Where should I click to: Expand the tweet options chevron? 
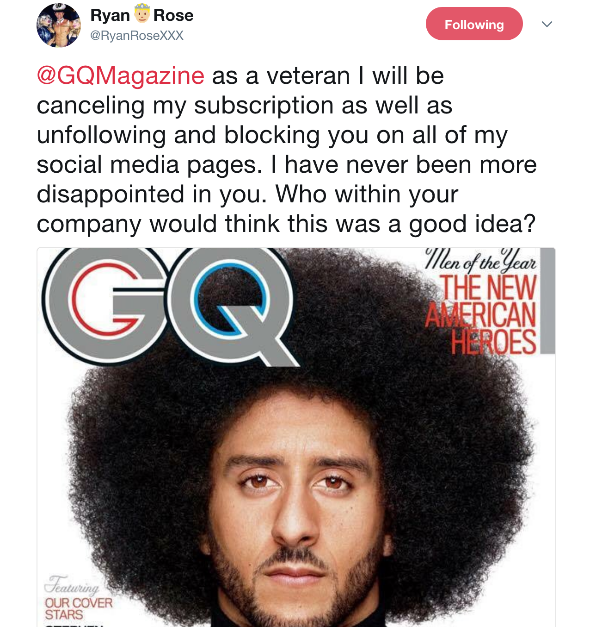[547, 24]
